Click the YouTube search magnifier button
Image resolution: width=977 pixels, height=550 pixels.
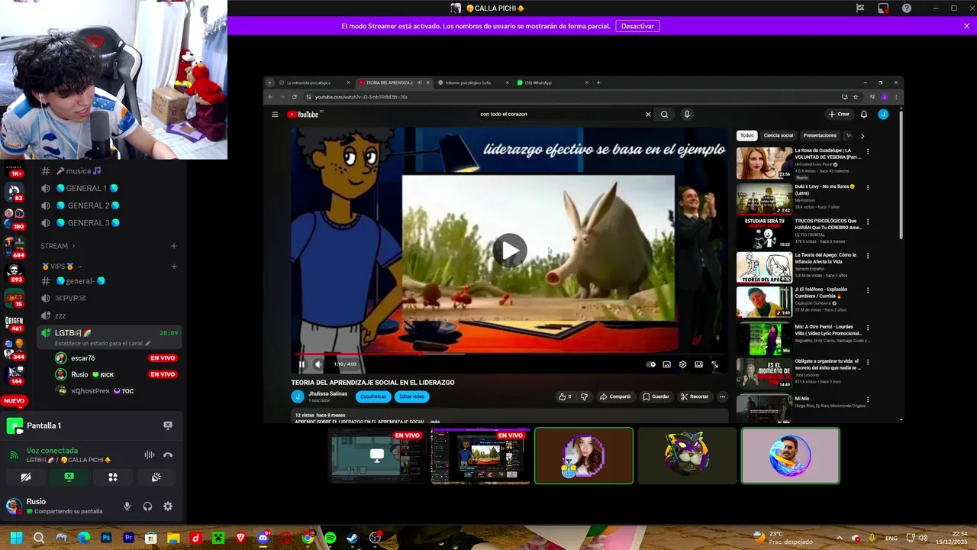pos(664,115)
